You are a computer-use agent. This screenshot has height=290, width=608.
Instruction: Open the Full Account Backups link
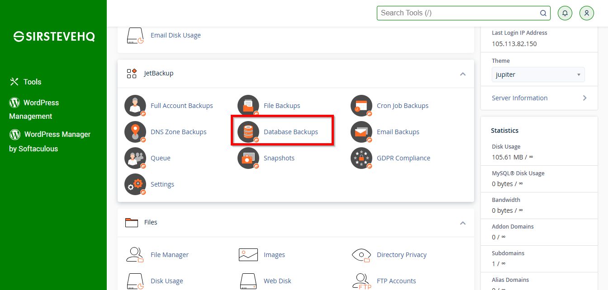coord(182,106)
